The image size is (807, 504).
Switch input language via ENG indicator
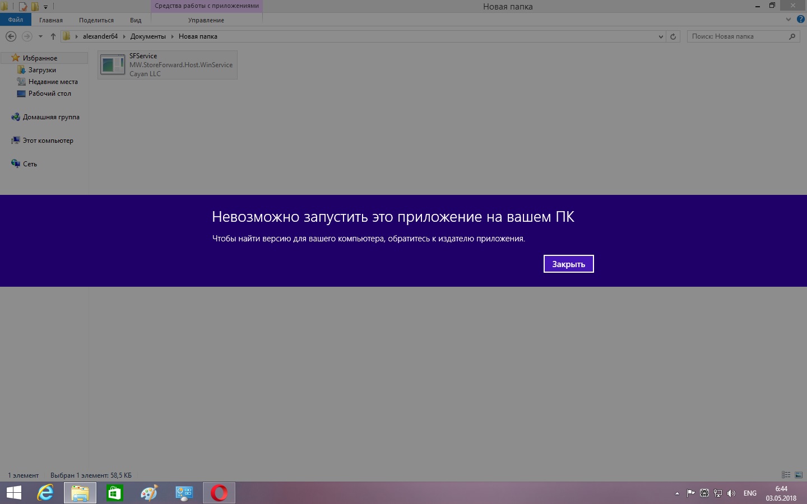click(750, 493)
